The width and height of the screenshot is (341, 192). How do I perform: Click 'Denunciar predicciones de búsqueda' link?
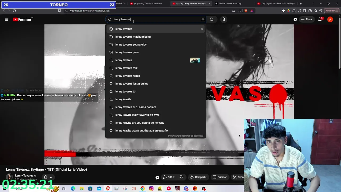pos(185,136)
